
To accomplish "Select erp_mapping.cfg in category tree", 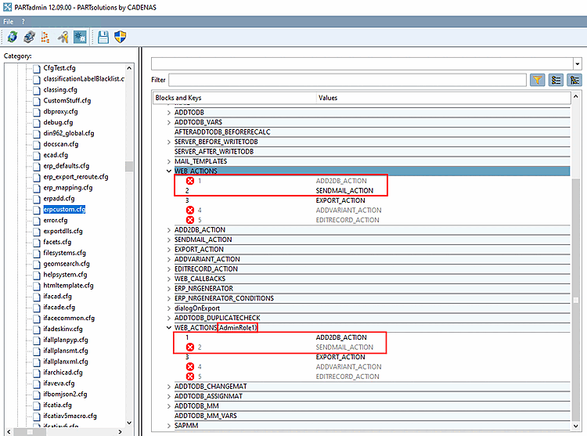I will [x=68, y=188].
